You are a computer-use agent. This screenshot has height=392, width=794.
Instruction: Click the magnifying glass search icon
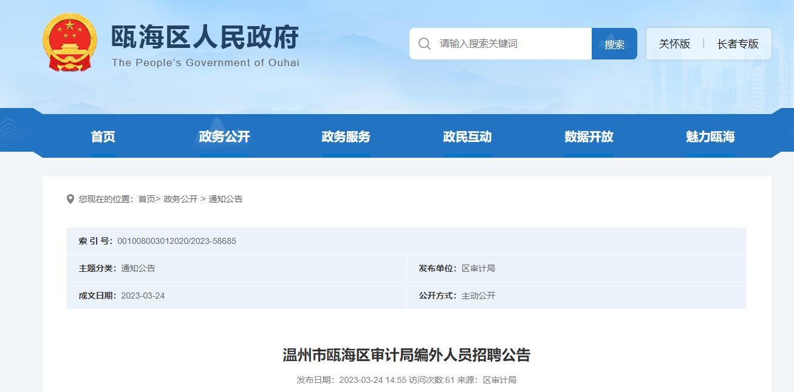[x=425, y=44]
